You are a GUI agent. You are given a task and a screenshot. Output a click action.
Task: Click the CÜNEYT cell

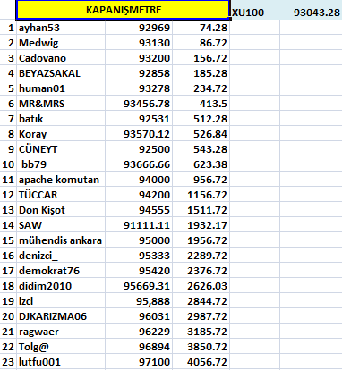click(61, 149)
